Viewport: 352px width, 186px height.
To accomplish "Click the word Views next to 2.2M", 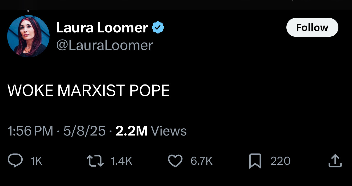I will tap(169, 131).
